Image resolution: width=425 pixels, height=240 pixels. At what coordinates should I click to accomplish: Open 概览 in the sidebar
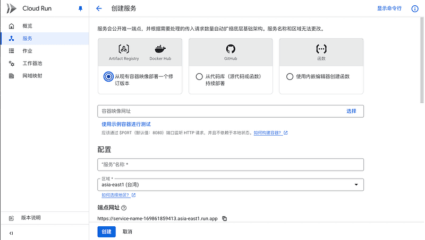[x=28, y=26]
